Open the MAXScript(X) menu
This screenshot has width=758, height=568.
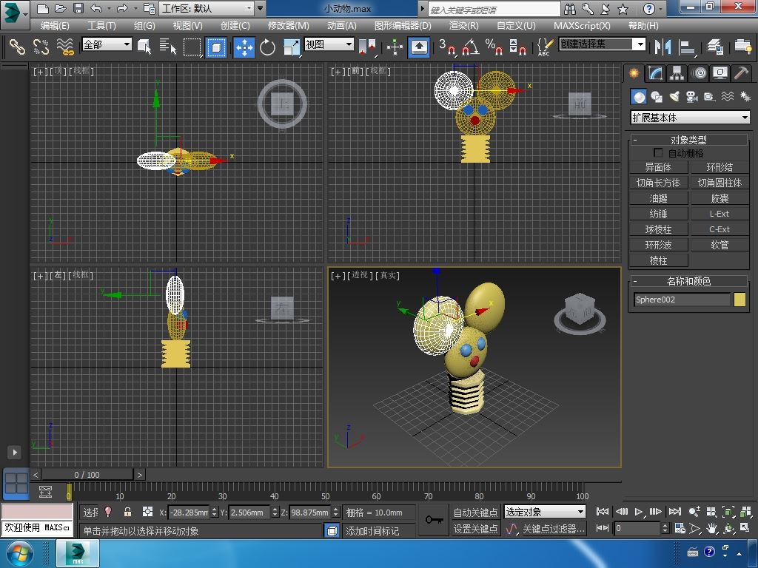point(582,26)
